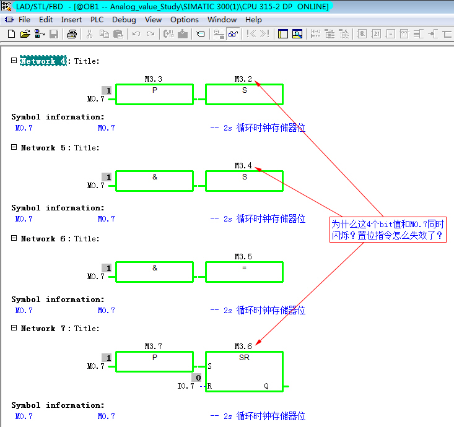Click the Save diskette icon
The height and width of the screenshot is (427, 454).
click(x=54, y=34)
